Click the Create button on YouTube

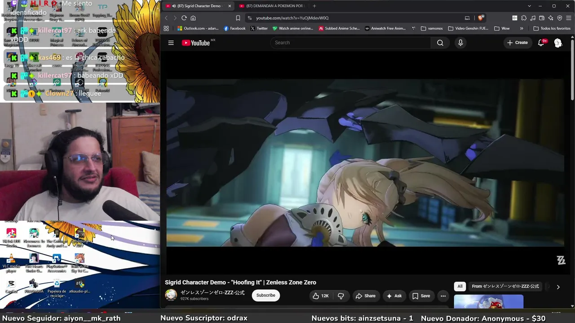tap(517, 43)
